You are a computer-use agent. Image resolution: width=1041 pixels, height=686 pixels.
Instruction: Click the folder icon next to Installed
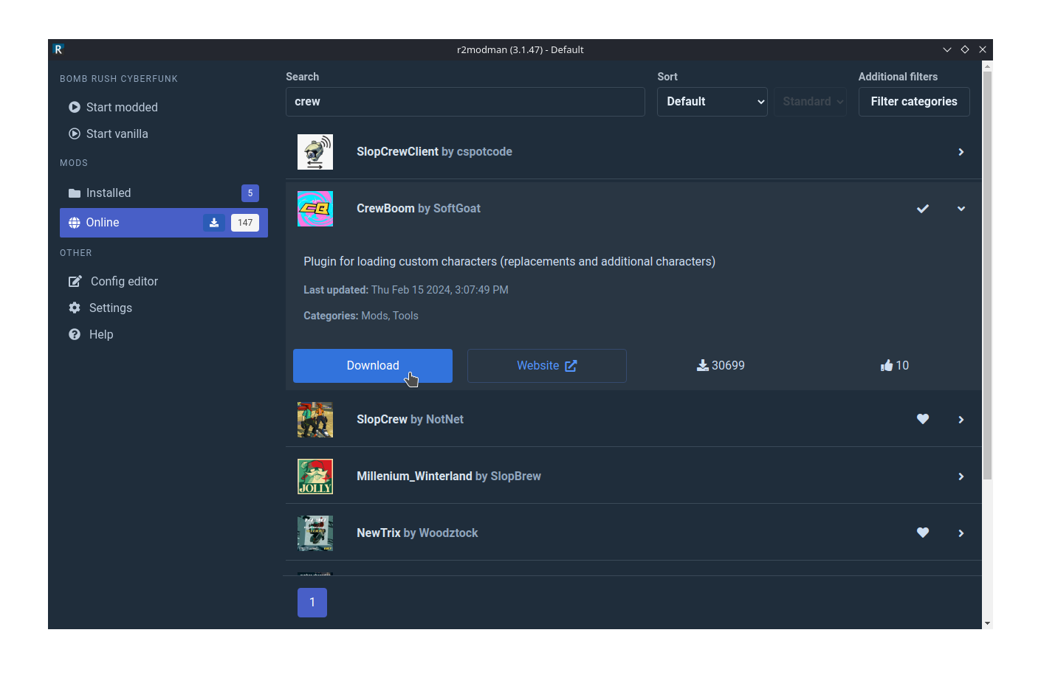75,193
